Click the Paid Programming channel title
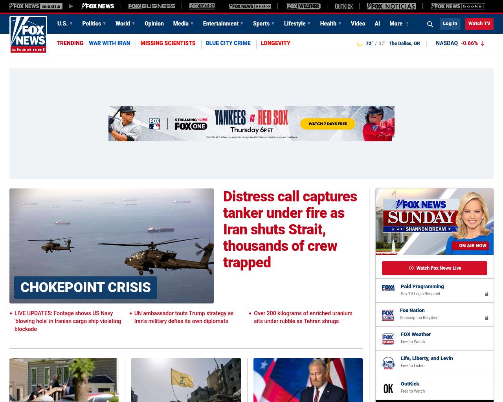Viewport: 503px width, 402px height. (x=422, y=287)
